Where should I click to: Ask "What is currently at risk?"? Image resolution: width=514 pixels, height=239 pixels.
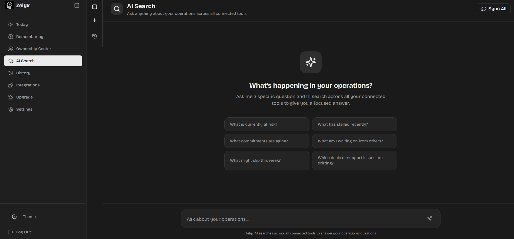(x=267, y=124)
